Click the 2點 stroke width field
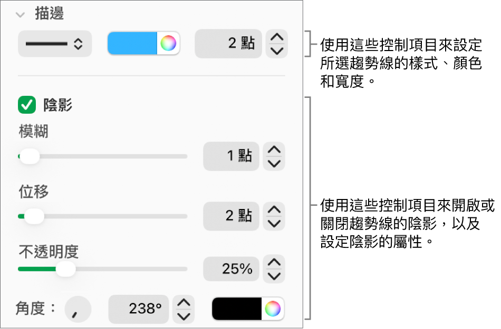The height and width of the screenshot is (329, 501). [228, 44]
